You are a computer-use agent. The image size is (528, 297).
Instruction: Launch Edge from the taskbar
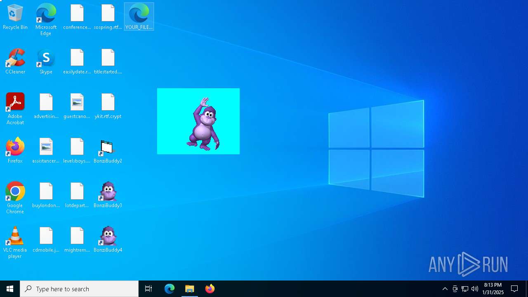[x=170, y=289]
